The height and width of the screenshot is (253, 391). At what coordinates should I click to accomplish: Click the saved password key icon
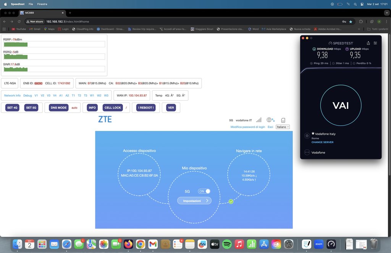(344, 22)
